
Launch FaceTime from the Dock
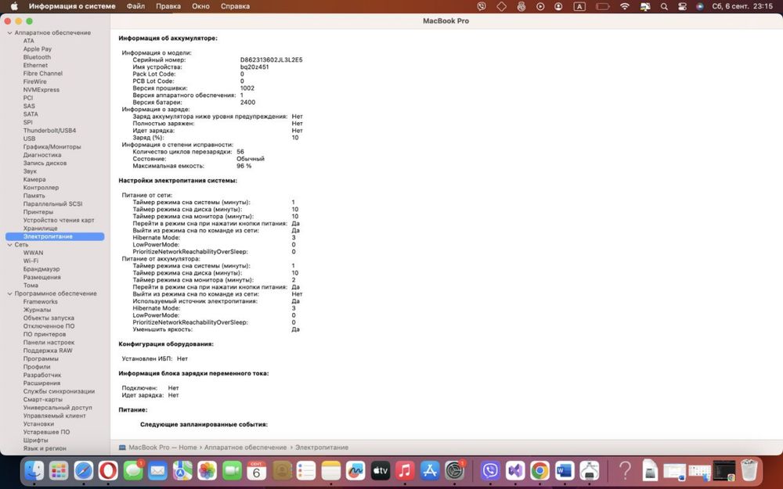[232, 470]
